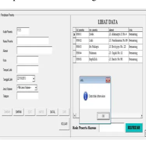Click the 'Jl. Bantu No.98' address cell
146x142 pixels.
click(x=119, y=60)
